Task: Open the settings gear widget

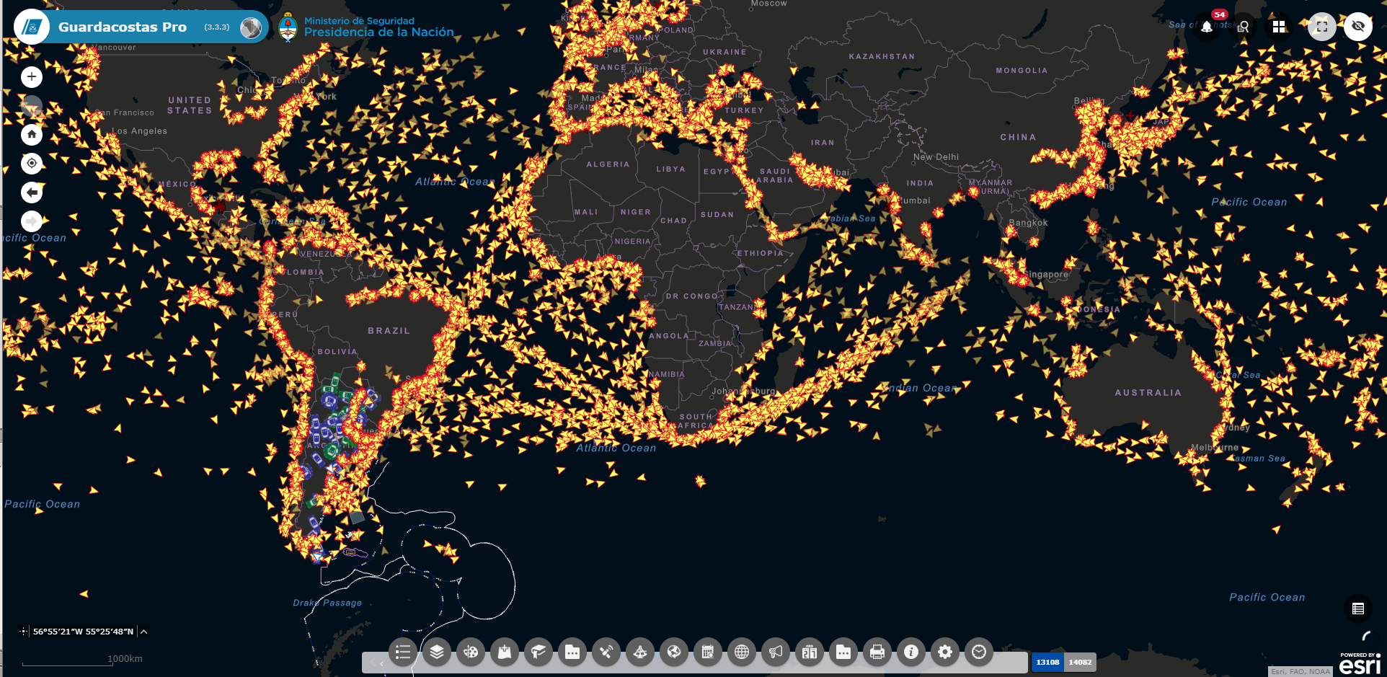Action: coord(944,652)
